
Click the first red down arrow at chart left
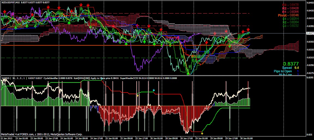(5, 11)
